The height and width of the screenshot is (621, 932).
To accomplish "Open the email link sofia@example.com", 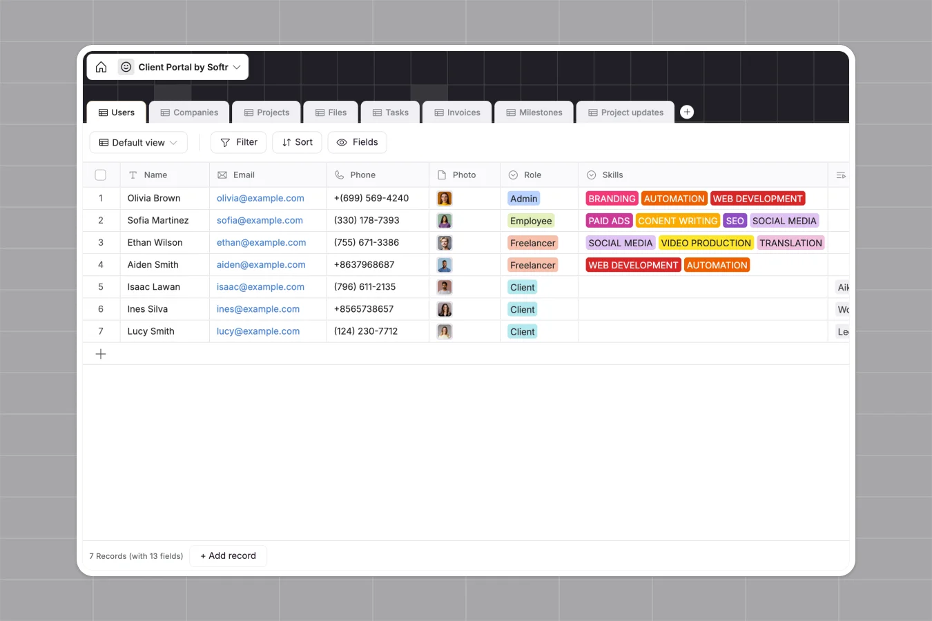I will (260, 220).
